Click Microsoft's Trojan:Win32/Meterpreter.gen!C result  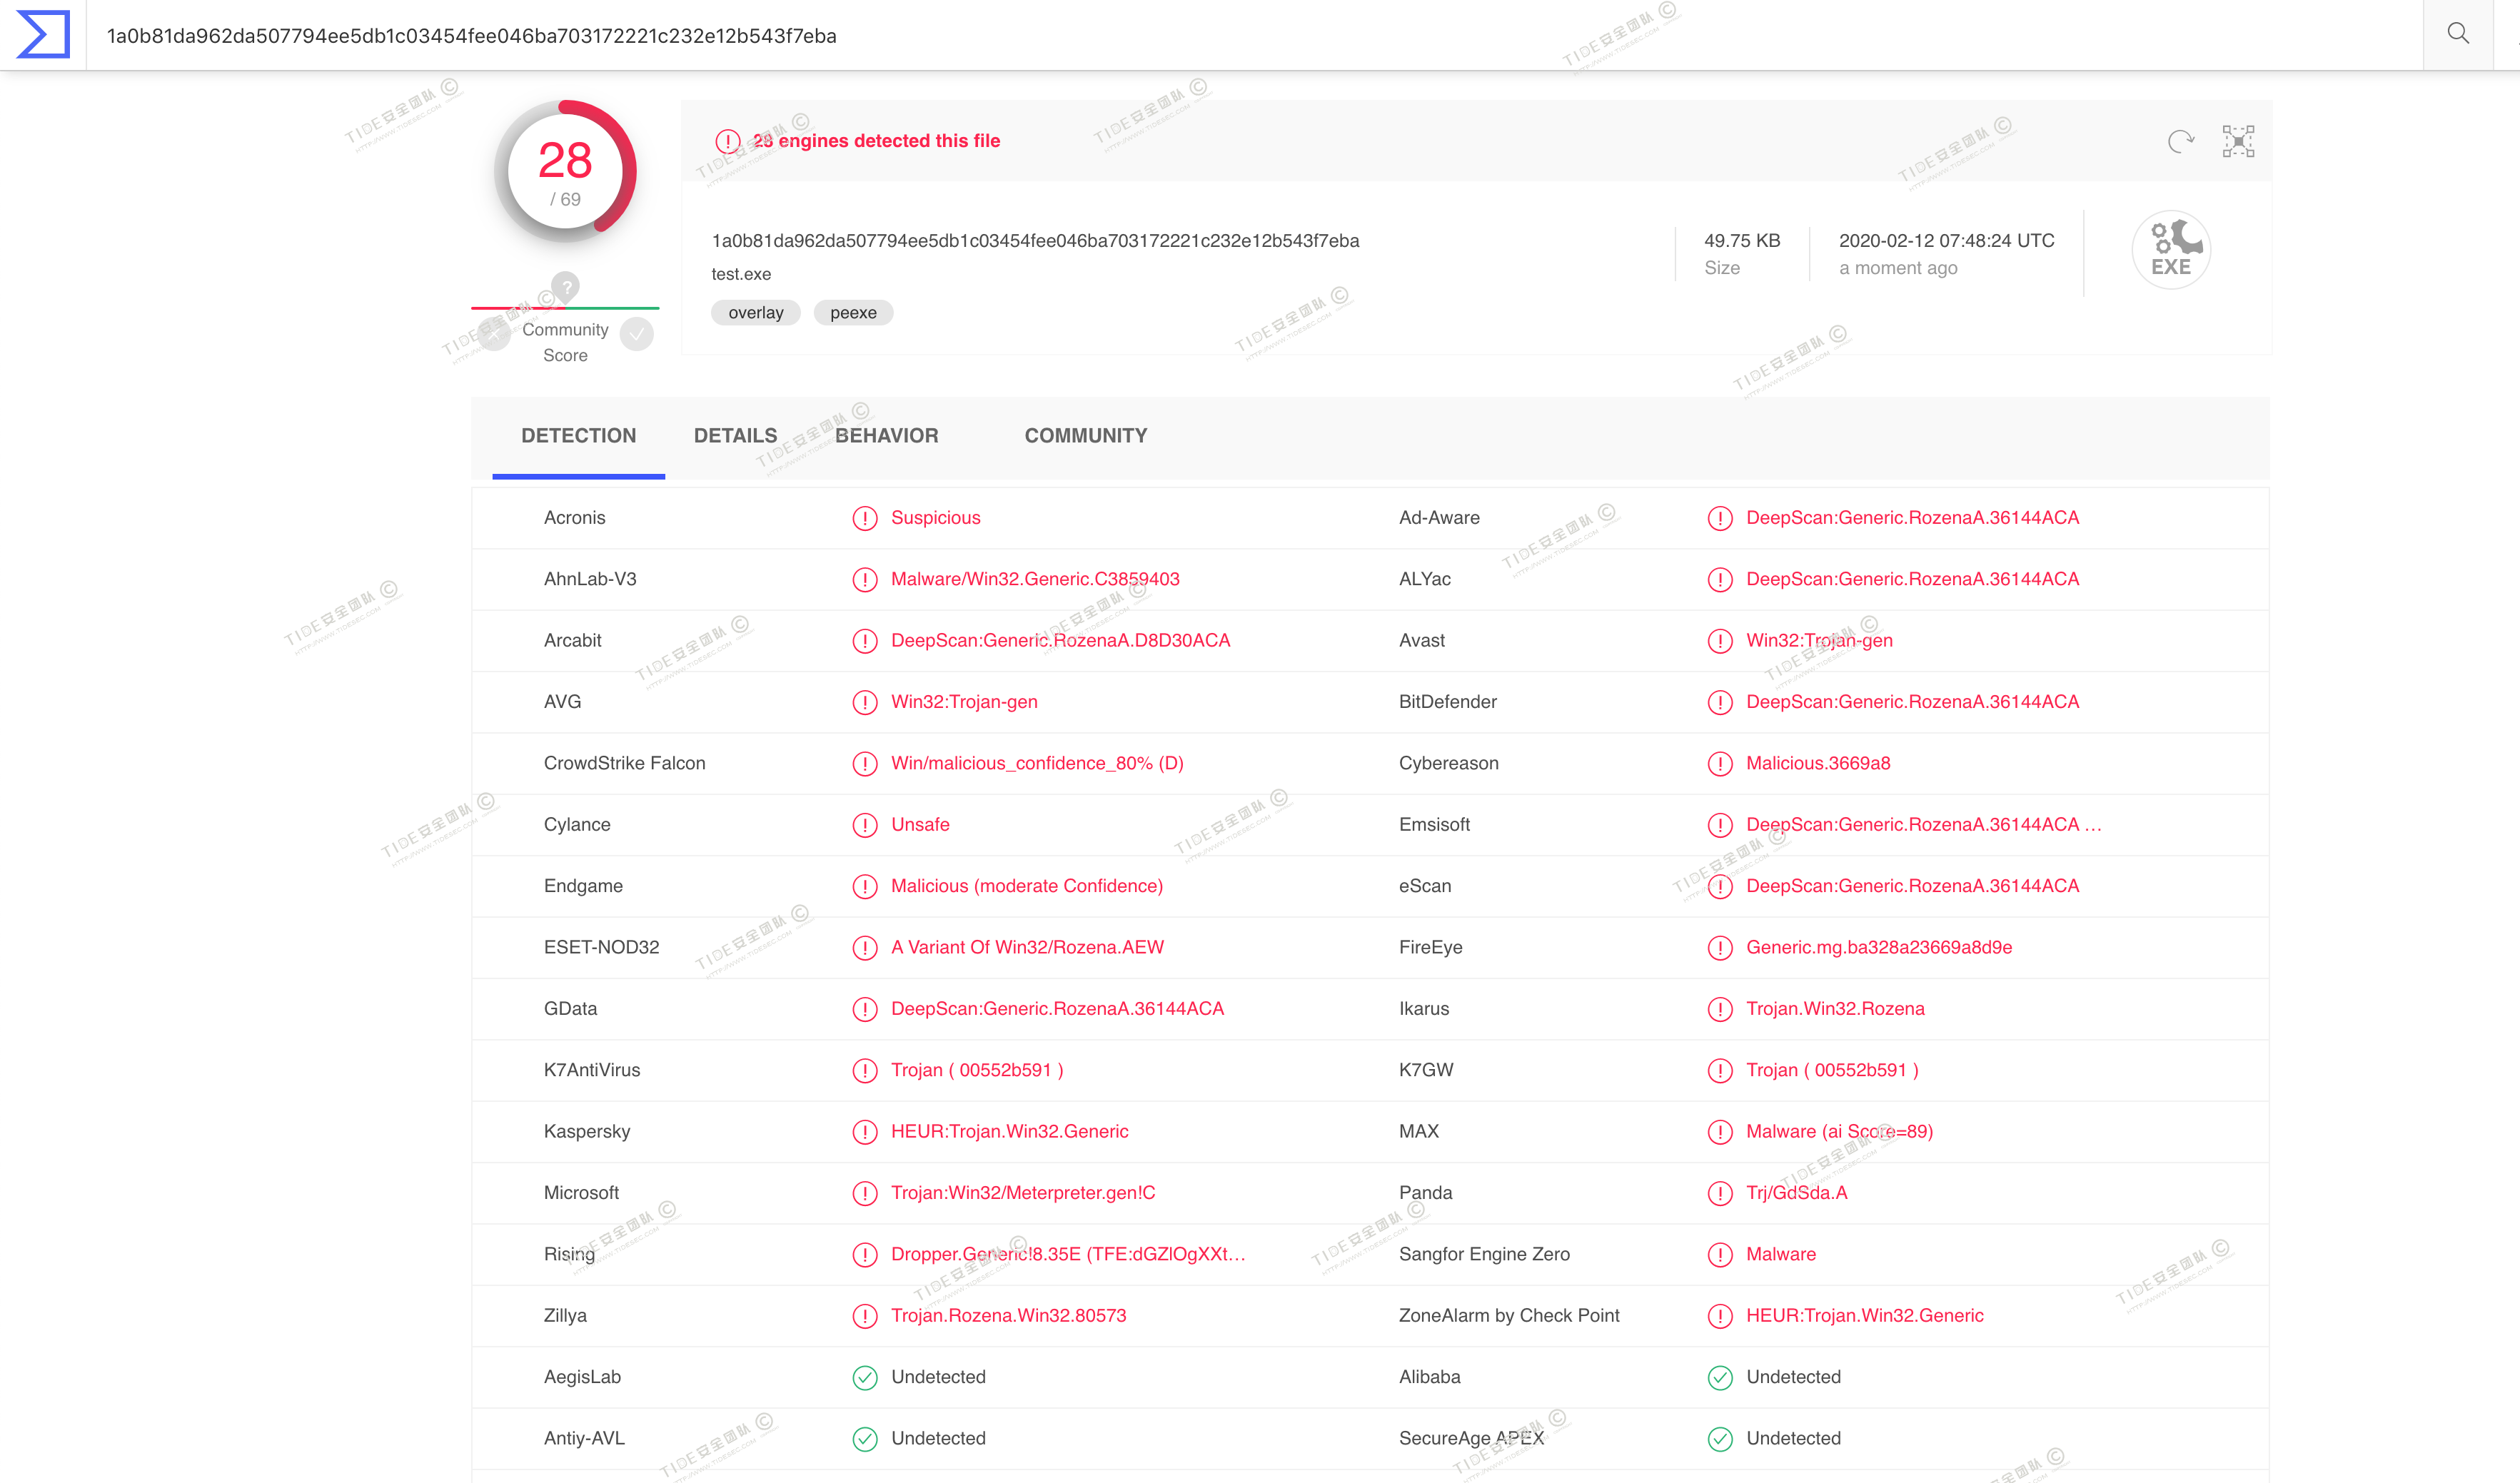(1022, 1193)
